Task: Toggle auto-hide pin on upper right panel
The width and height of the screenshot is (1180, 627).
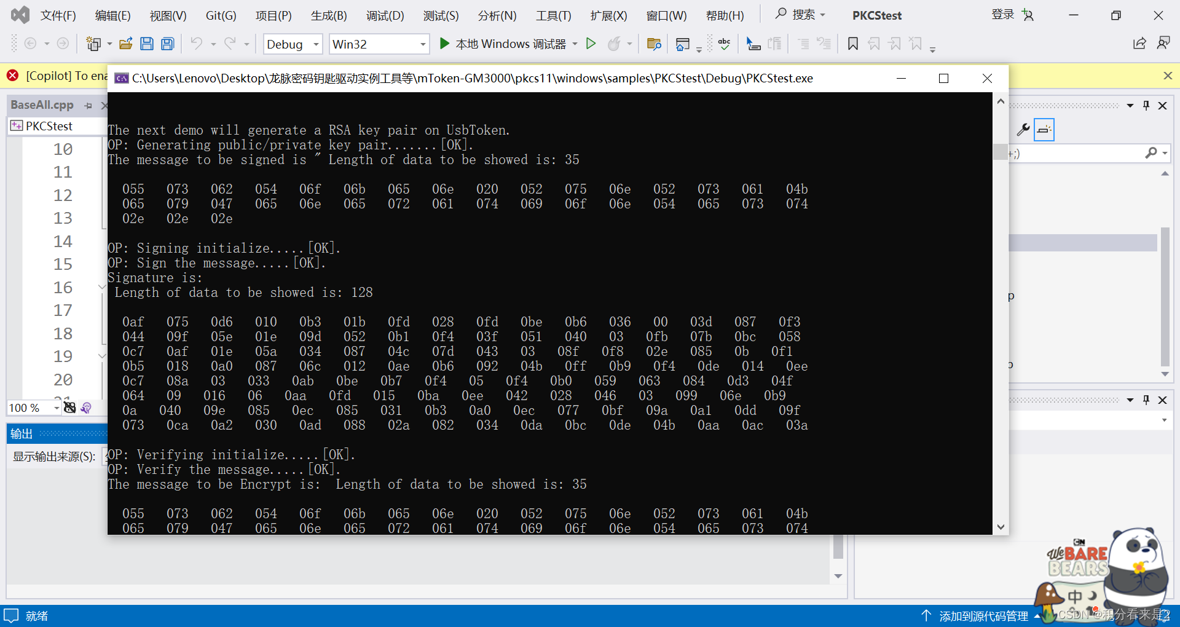Action: click(x=1146, y=105)
